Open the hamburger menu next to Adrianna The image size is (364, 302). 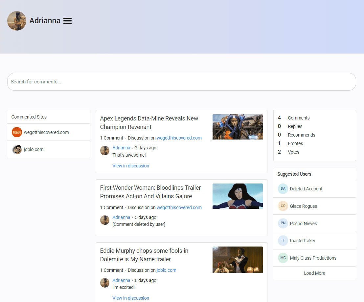(x=67, y=21)
